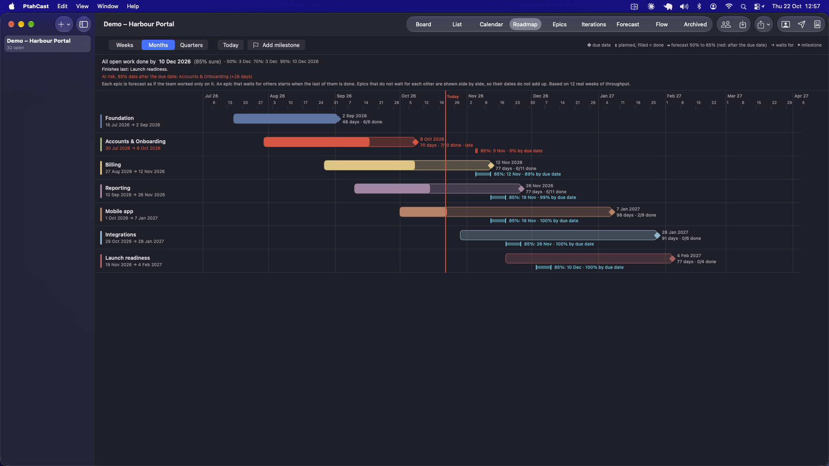
Task: Click the paper plane send icon
Action: click(x=802, y=25)
